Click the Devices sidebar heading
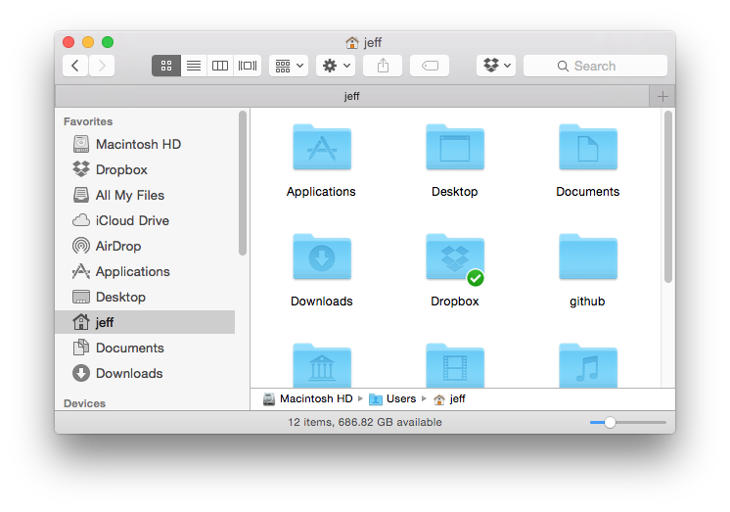The height and width of the screenshot is (512, 730). 84,403
